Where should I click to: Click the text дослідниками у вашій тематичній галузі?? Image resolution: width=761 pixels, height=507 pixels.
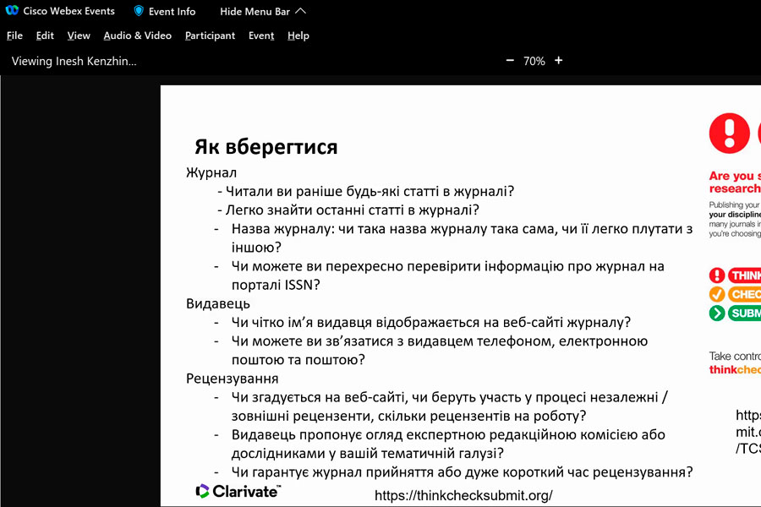click(x=368, y=453)
